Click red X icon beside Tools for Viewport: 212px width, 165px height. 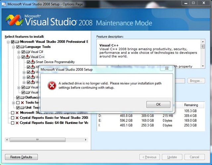click(x=22, y=103)
